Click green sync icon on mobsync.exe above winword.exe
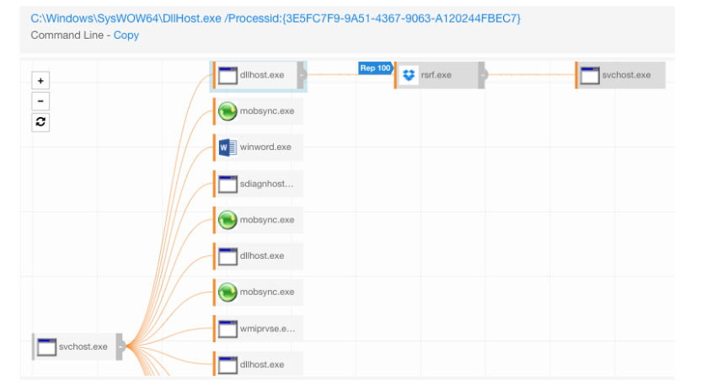Viewport: 712px width, 386px height. [x=228, y=111]
